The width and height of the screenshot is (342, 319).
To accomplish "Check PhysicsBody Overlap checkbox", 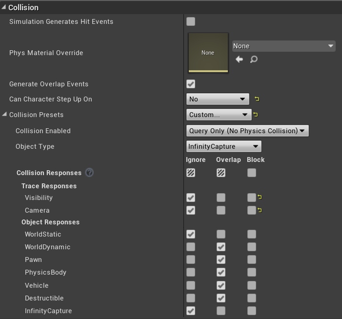I will coord(221,272).
